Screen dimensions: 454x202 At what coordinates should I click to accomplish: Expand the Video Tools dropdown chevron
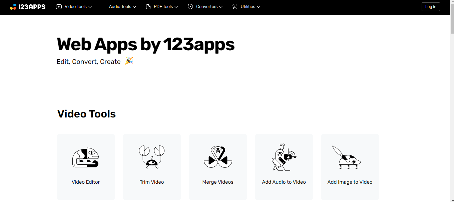[90, 7]
